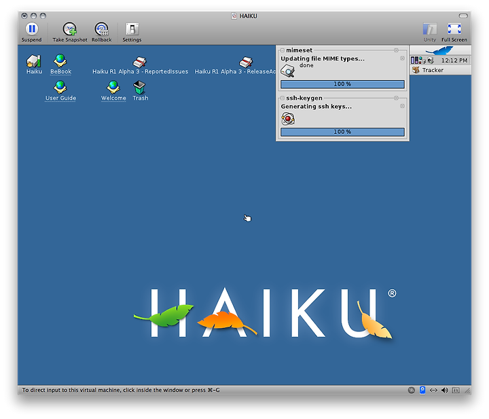The image size is (489, 419).
Task: Select the Haiku disk volume icon
Action: (34, 61)
